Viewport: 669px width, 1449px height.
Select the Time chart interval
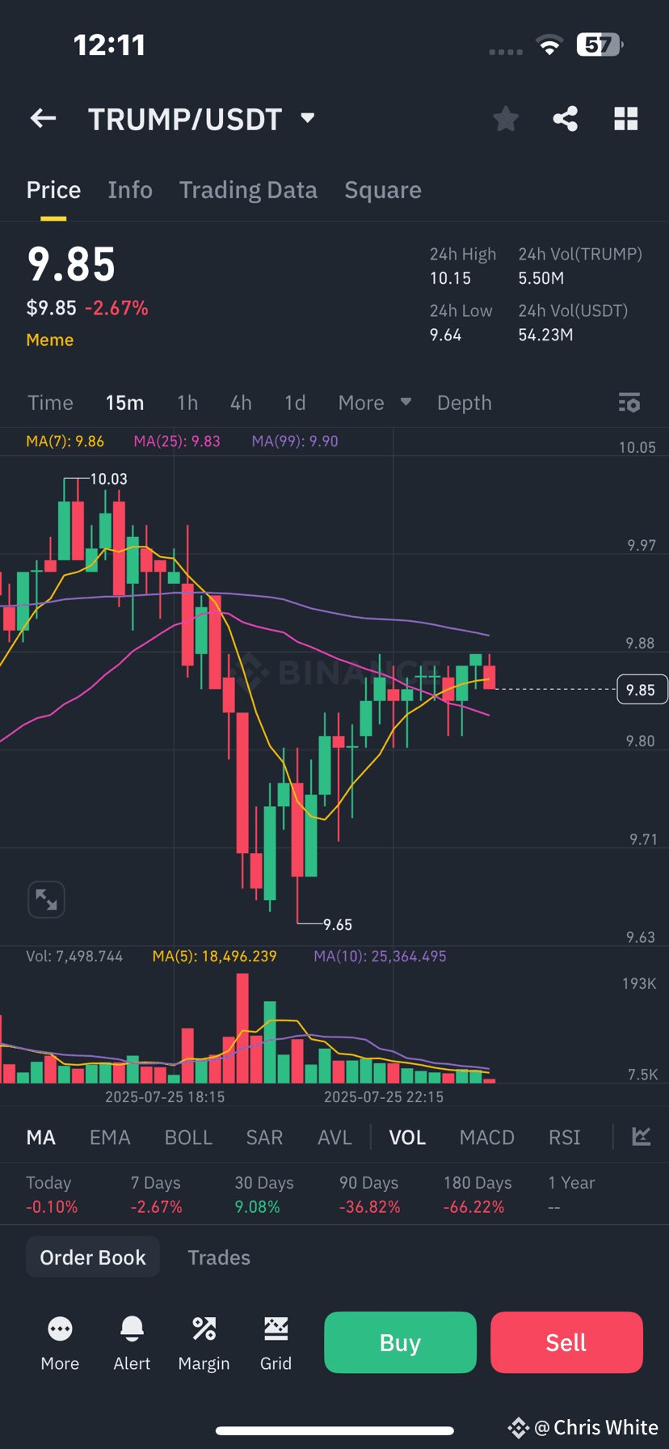tap(50, 403)
